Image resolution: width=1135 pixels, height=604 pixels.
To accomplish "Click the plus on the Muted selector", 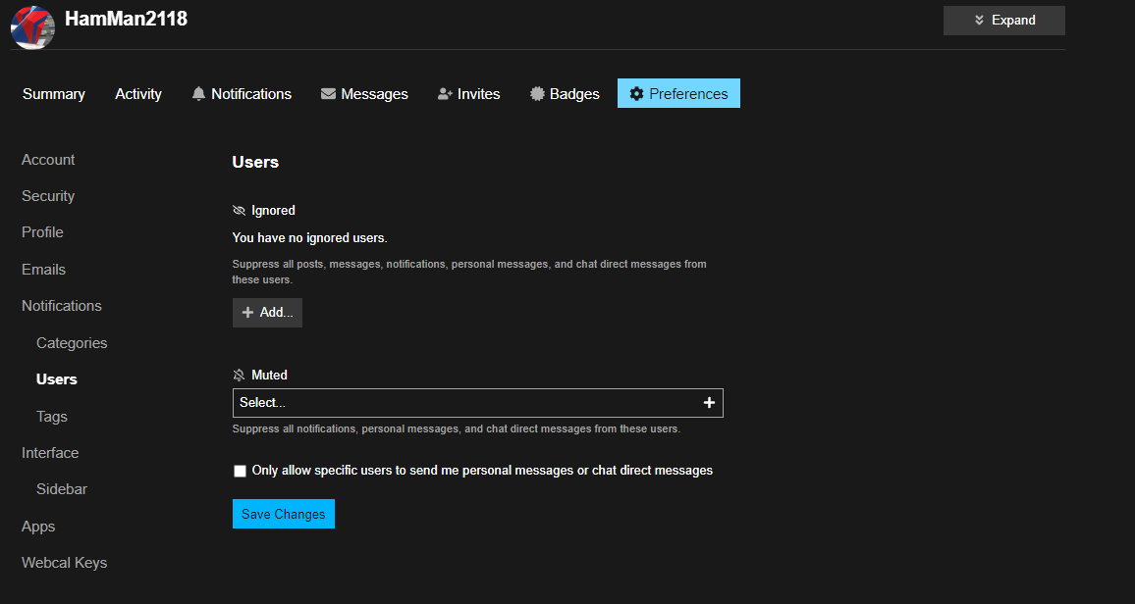I will coord(710,402).
